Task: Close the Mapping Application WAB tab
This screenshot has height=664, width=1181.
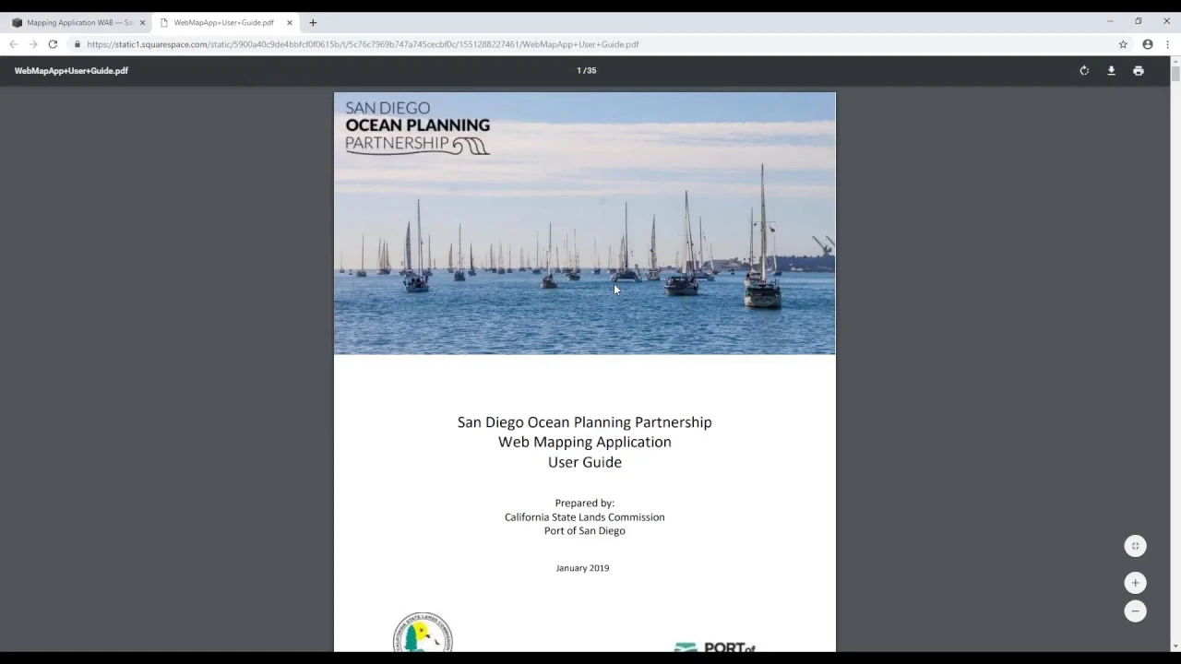Action: [142, 22]
